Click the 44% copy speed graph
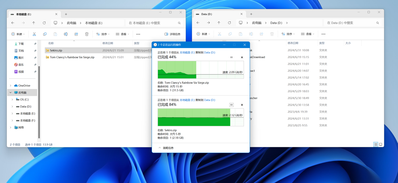398x183 pixels. 201,70
